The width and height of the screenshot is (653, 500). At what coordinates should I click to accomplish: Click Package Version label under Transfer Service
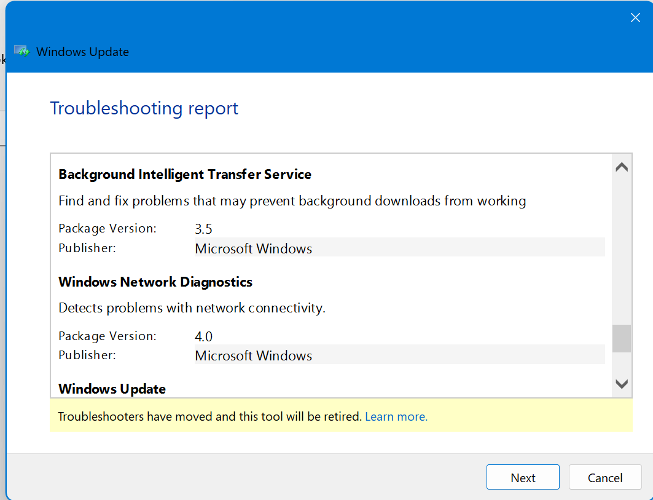point(108,229)
